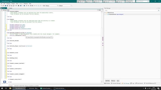Close the Main code tab
The height and width of the screenshot is (90, 161).
6,8
